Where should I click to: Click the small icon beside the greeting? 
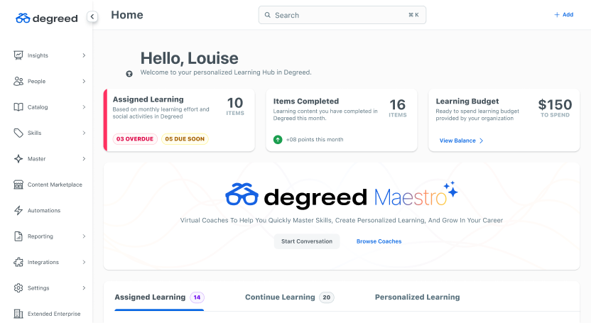pos(129,74)
